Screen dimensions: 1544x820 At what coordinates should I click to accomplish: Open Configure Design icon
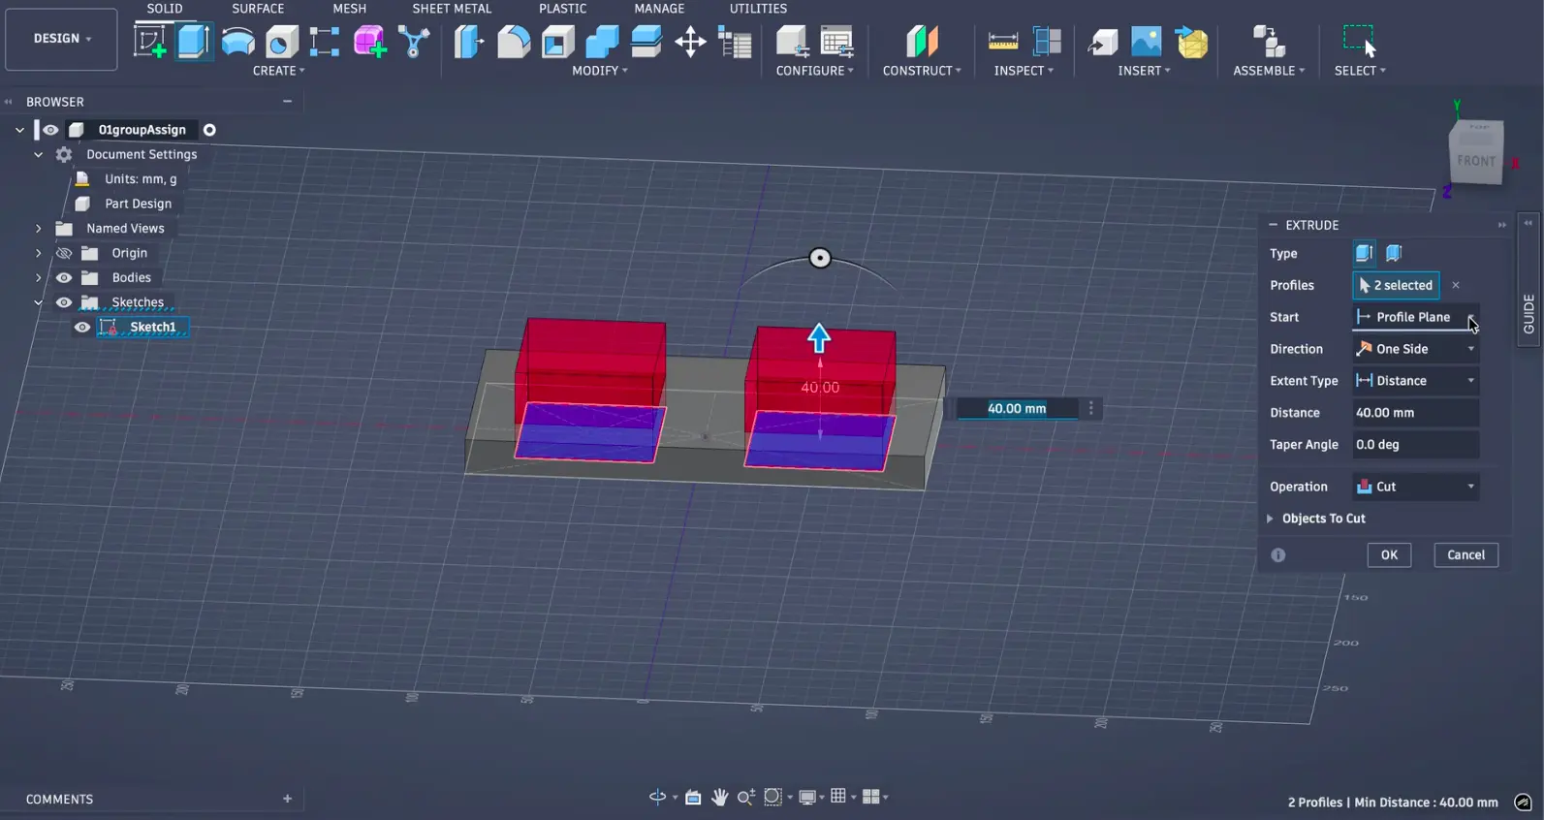[792, 42]
